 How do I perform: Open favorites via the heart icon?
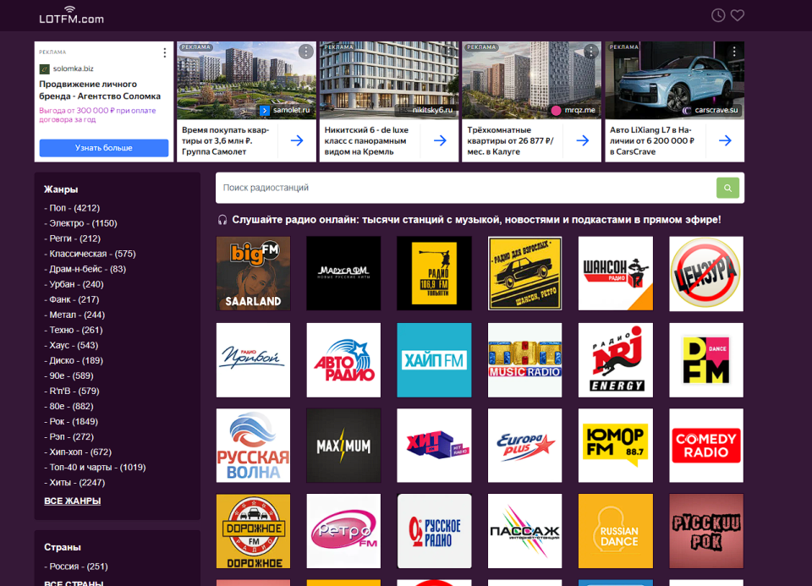pos(738,15)
